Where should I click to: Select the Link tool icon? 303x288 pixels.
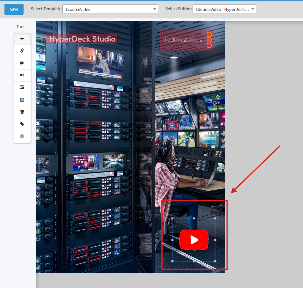[x=22, y=51]
